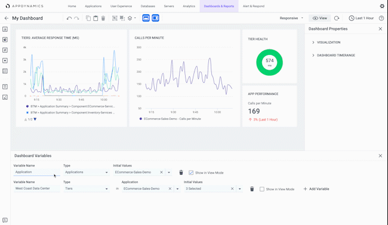Image resolution: width=388 pixels, height=225 pixels.
Task: Open the Dashboards & Reports tab
Action: [x=219, y=6]
